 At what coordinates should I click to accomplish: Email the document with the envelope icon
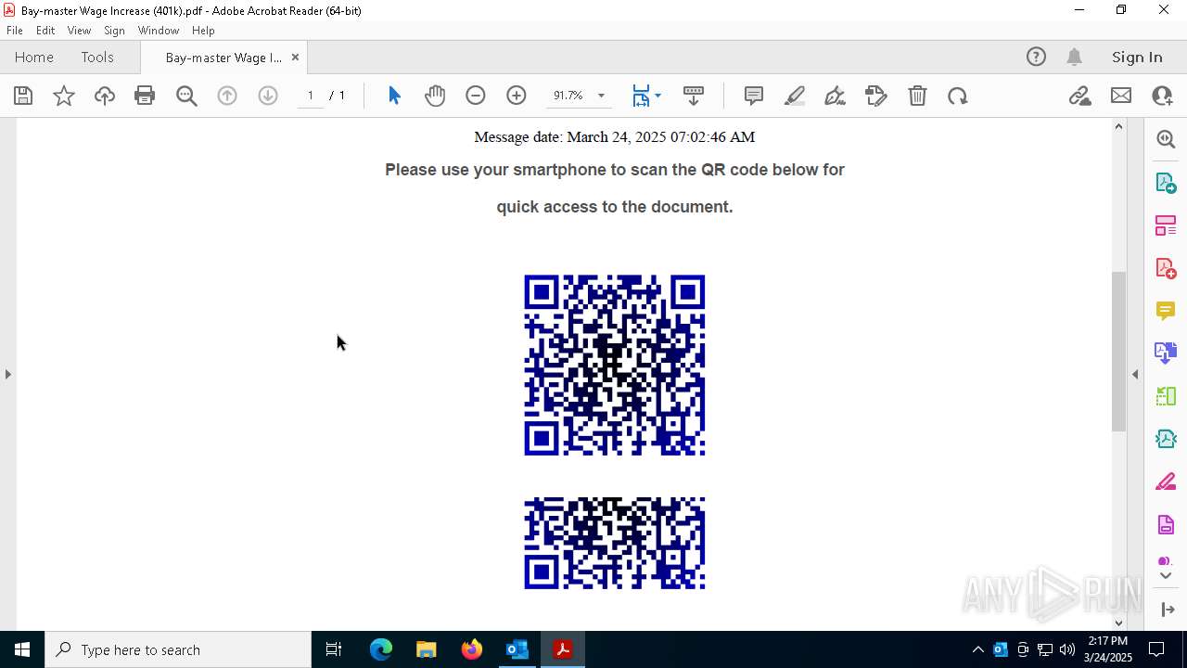(1121, 96)
